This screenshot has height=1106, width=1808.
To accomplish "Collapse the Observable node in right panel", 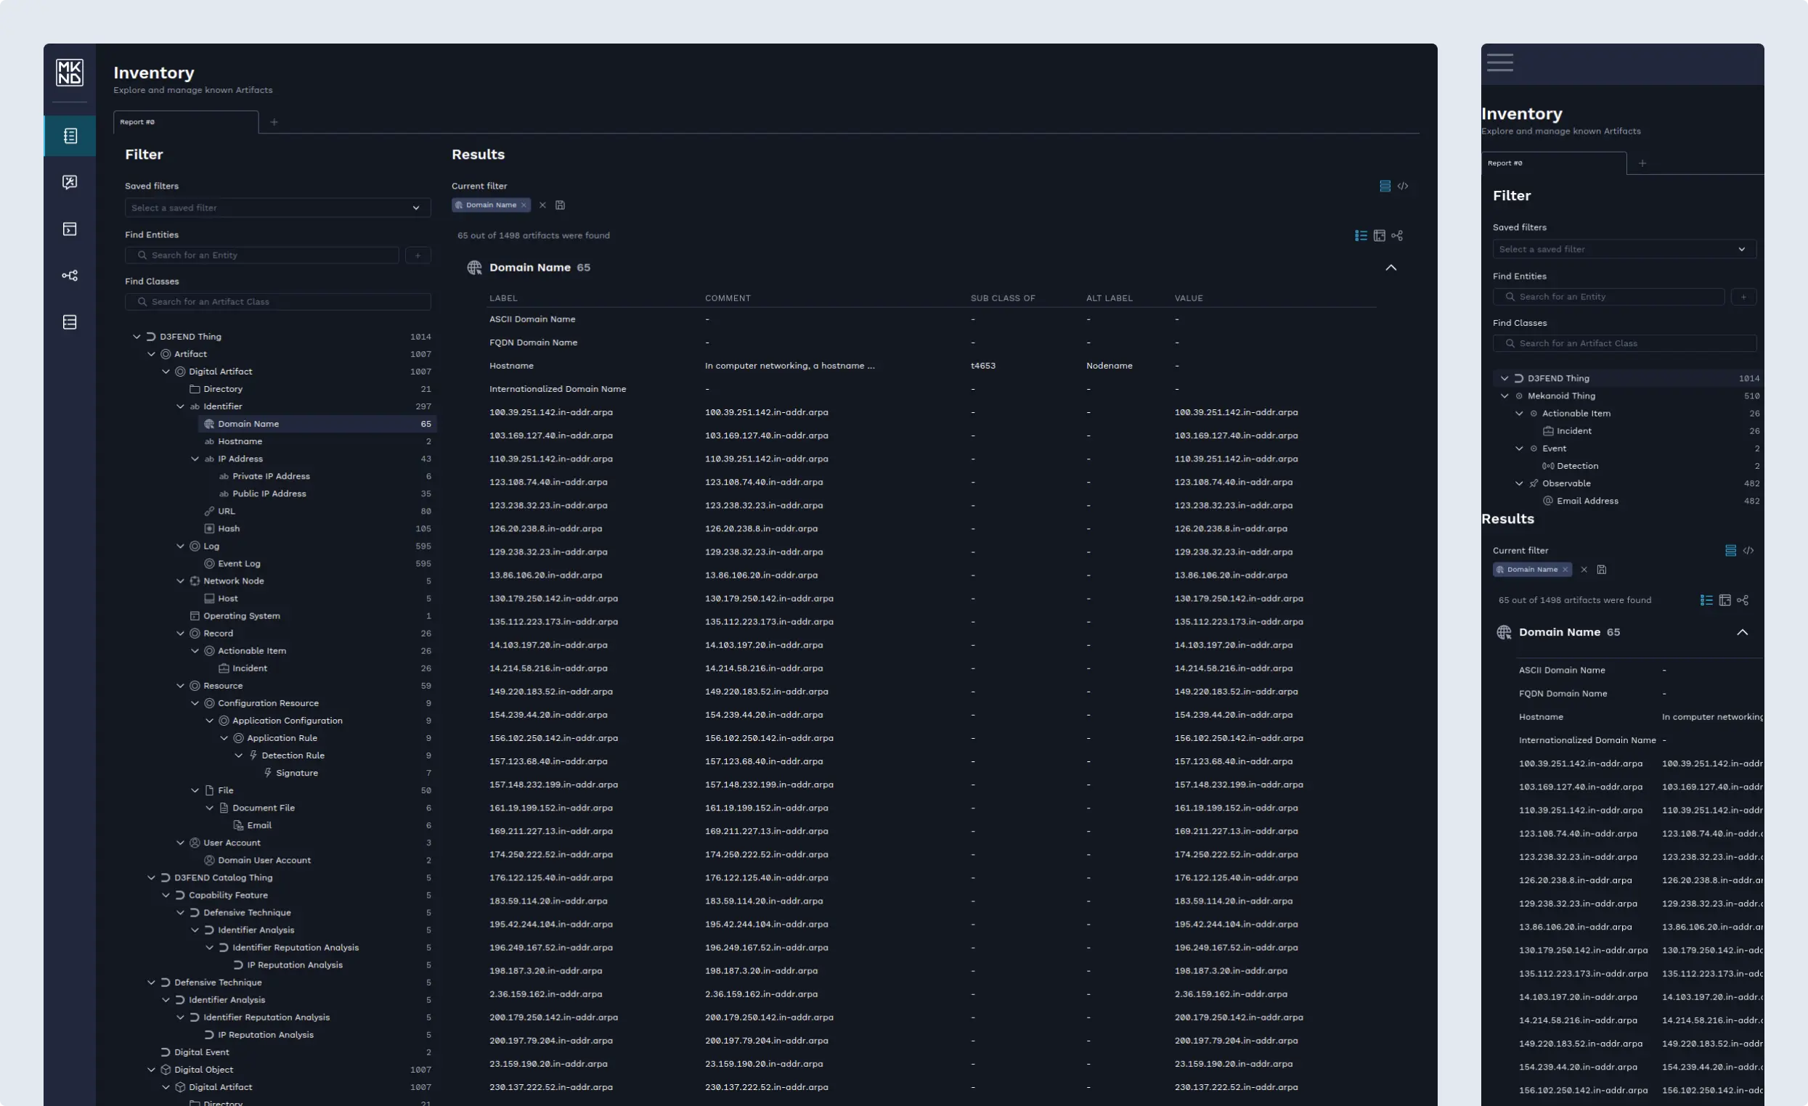I will coord(1520,483).
